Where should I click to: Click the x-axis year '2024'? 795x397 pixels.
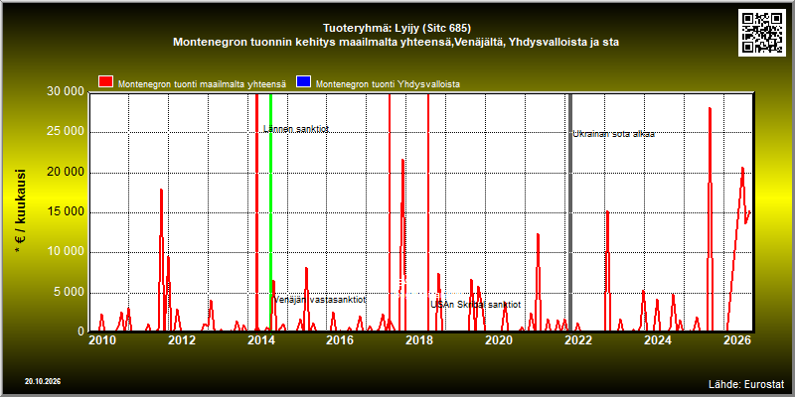pos(658,340)
